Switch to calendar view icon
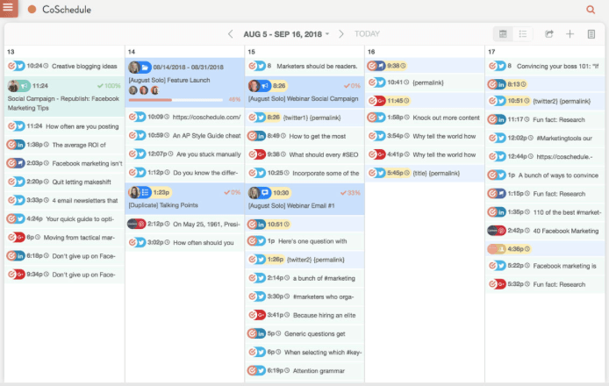The width and height of the screenshot is (609, 386). click(x=503, y=34)
